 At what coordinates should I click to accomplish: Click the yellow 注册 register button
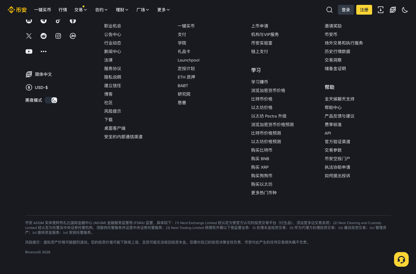coord(364,10)
